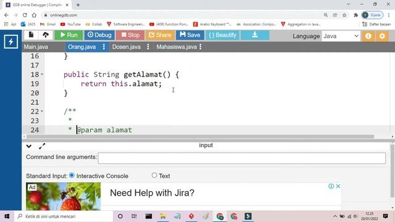This screenshot has height=222, width=395.
Task: Go to the browser home page
Action: 34,15
